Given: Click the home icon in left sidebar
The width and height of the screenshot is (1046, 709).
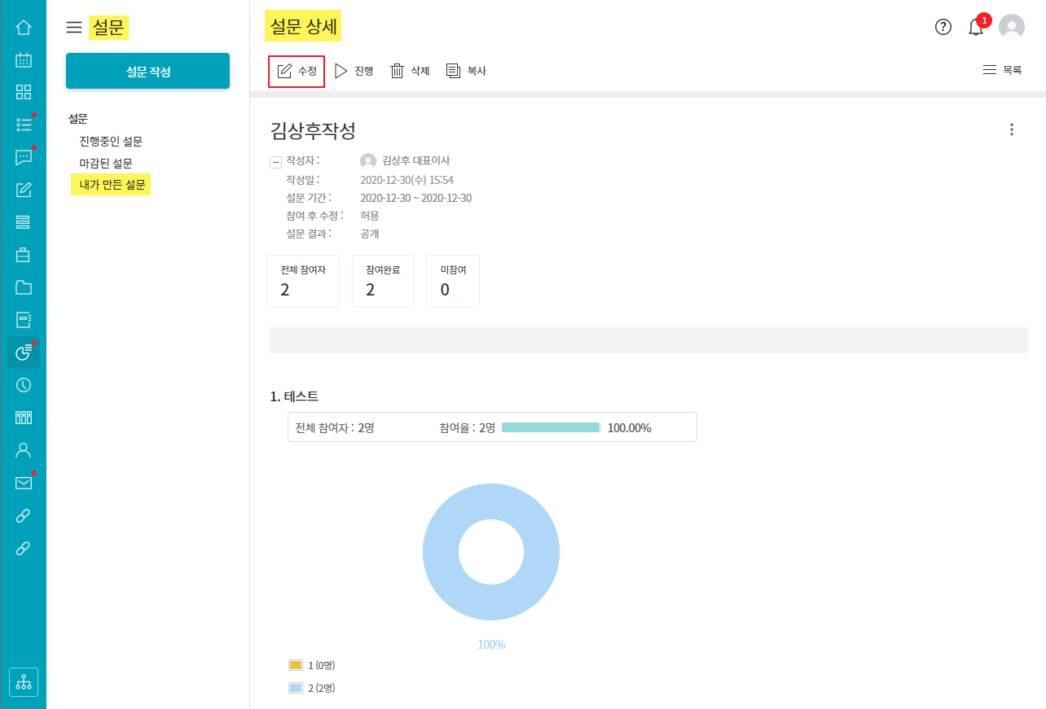Looking at the screenshot, I should [24, 28].
